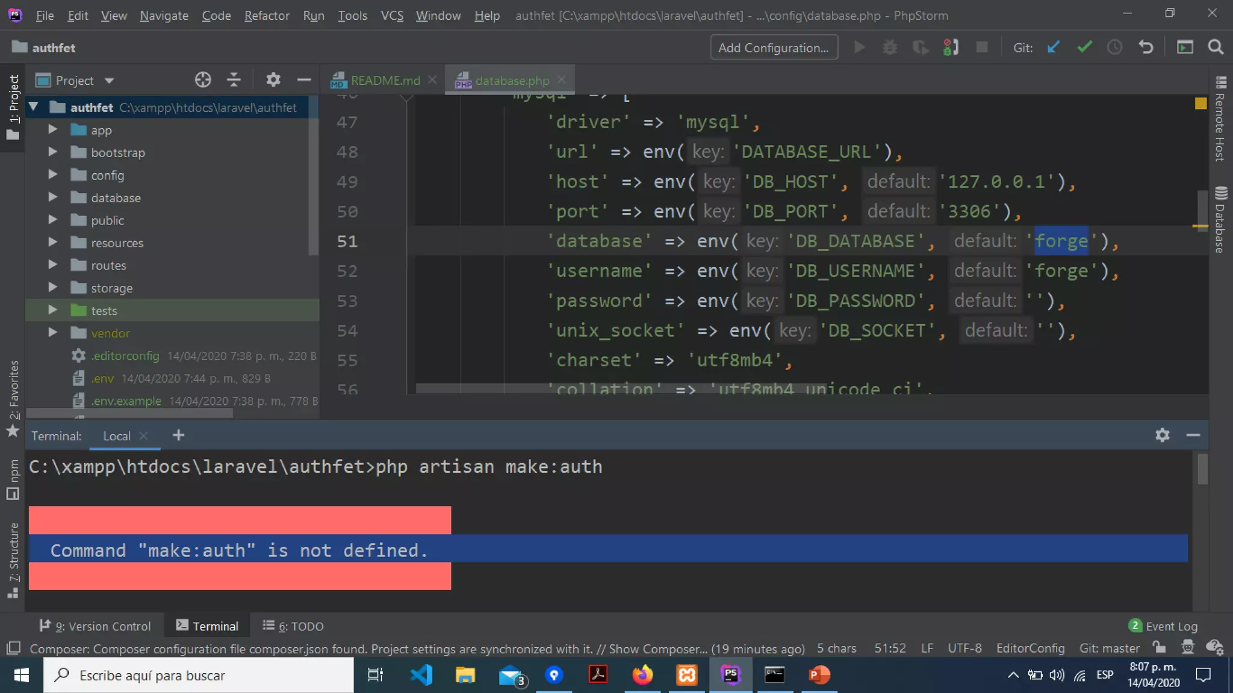
Task: Open the Refactor menu
Action: 266,16
